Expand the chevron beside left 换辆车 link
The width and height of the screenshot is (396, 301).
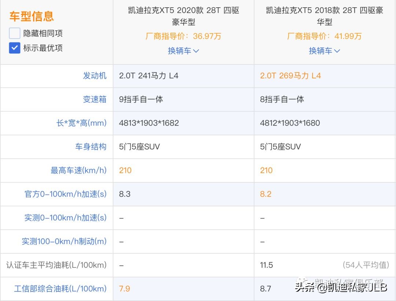(196, 51)
